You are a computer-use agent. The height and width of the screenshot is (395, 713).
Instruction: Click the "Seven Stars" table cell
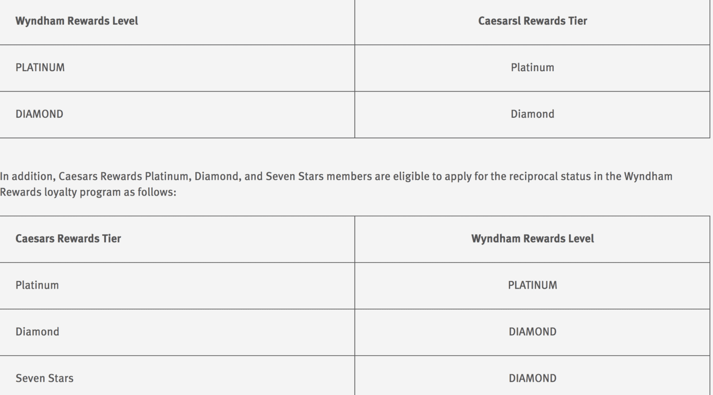[x=45, y=378]
